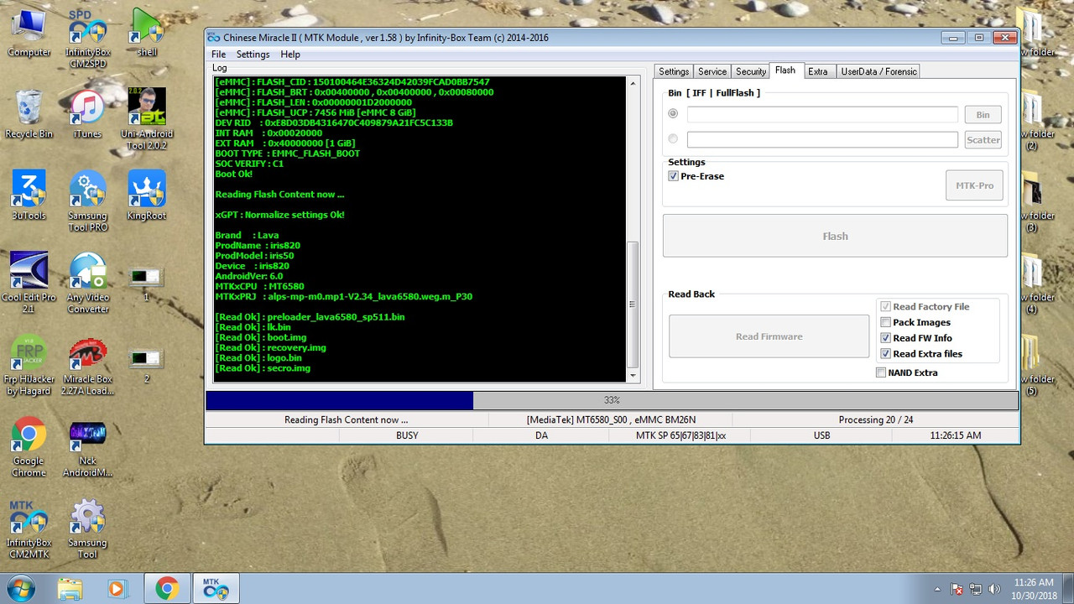1074x604 pixels.
Task: Click the 'BUSY' status bar cell
Action: pos(407,435)
